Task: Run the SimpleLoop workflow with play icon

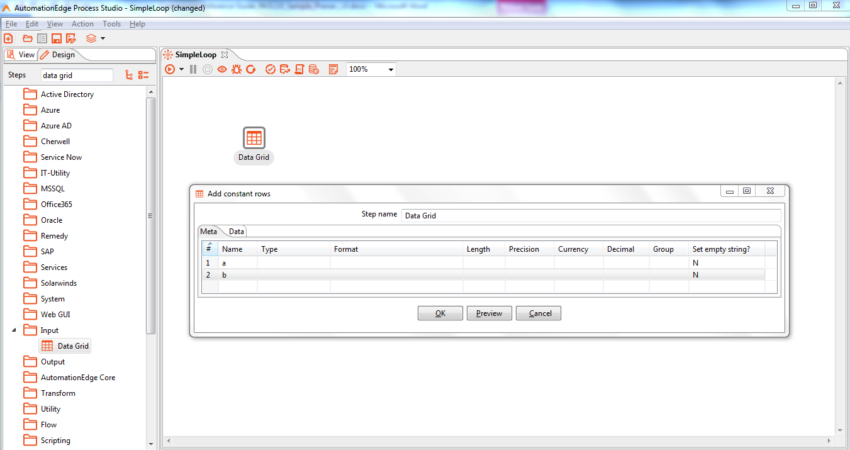Action: [x=170, y=69]
